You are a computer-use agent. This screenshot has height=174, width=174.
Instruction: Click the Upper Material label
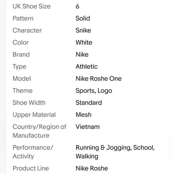pos(34,115)
